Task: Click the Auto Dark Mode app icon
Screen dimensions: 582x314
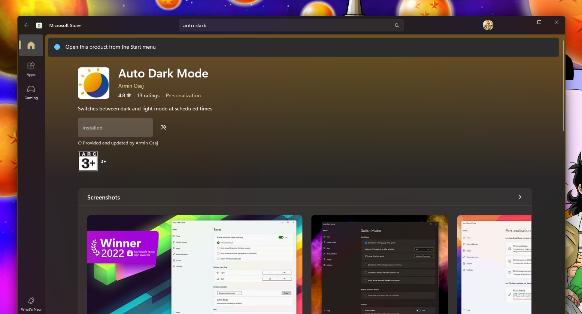Action: 94,83
